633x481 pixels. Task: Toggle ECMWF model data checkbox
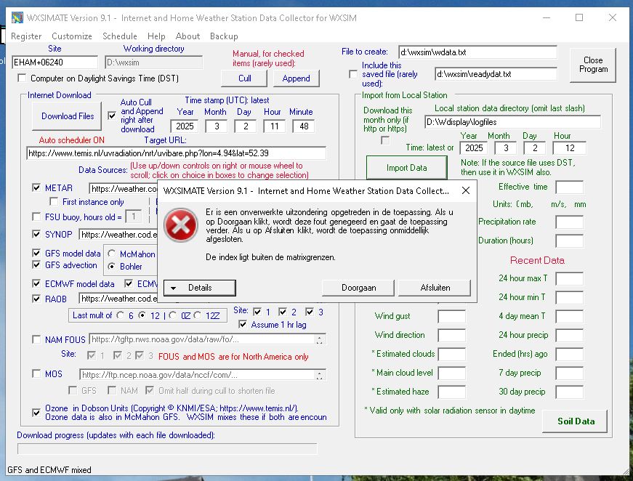pos(36,283)
